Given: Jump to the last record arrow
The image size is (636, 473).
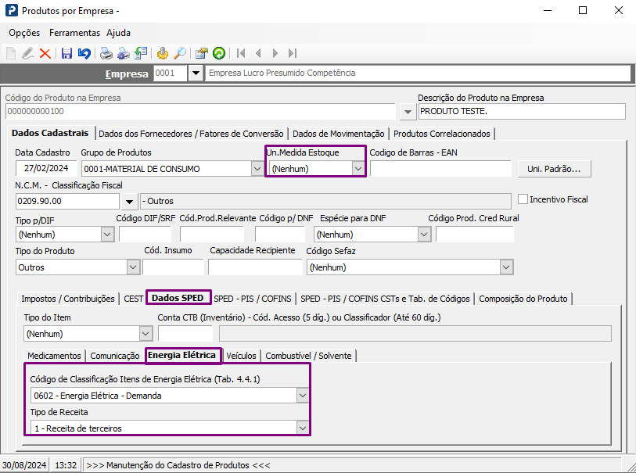Looking at the screenshot, I should [293, 53].
